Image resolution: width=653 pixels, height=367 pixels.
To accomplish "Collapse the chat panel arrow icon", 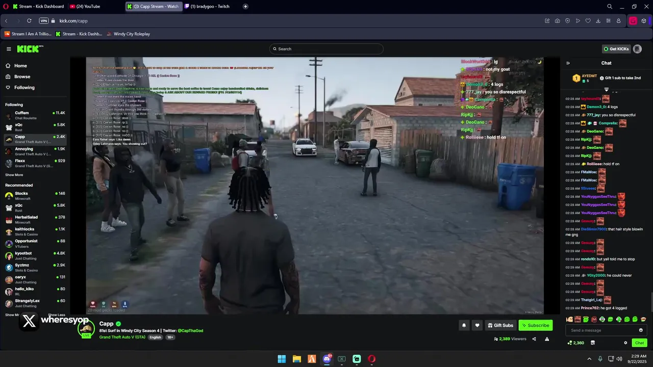I will coord(568,63).
